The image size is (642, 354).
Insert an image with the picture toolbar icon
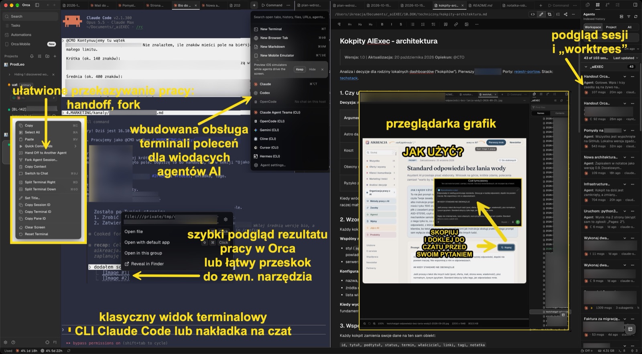coord(466,25)
